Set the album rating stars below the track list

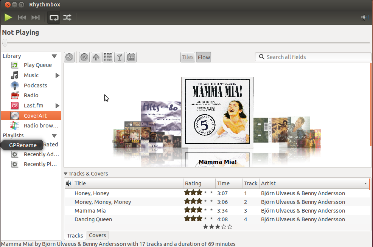point(218,227)
